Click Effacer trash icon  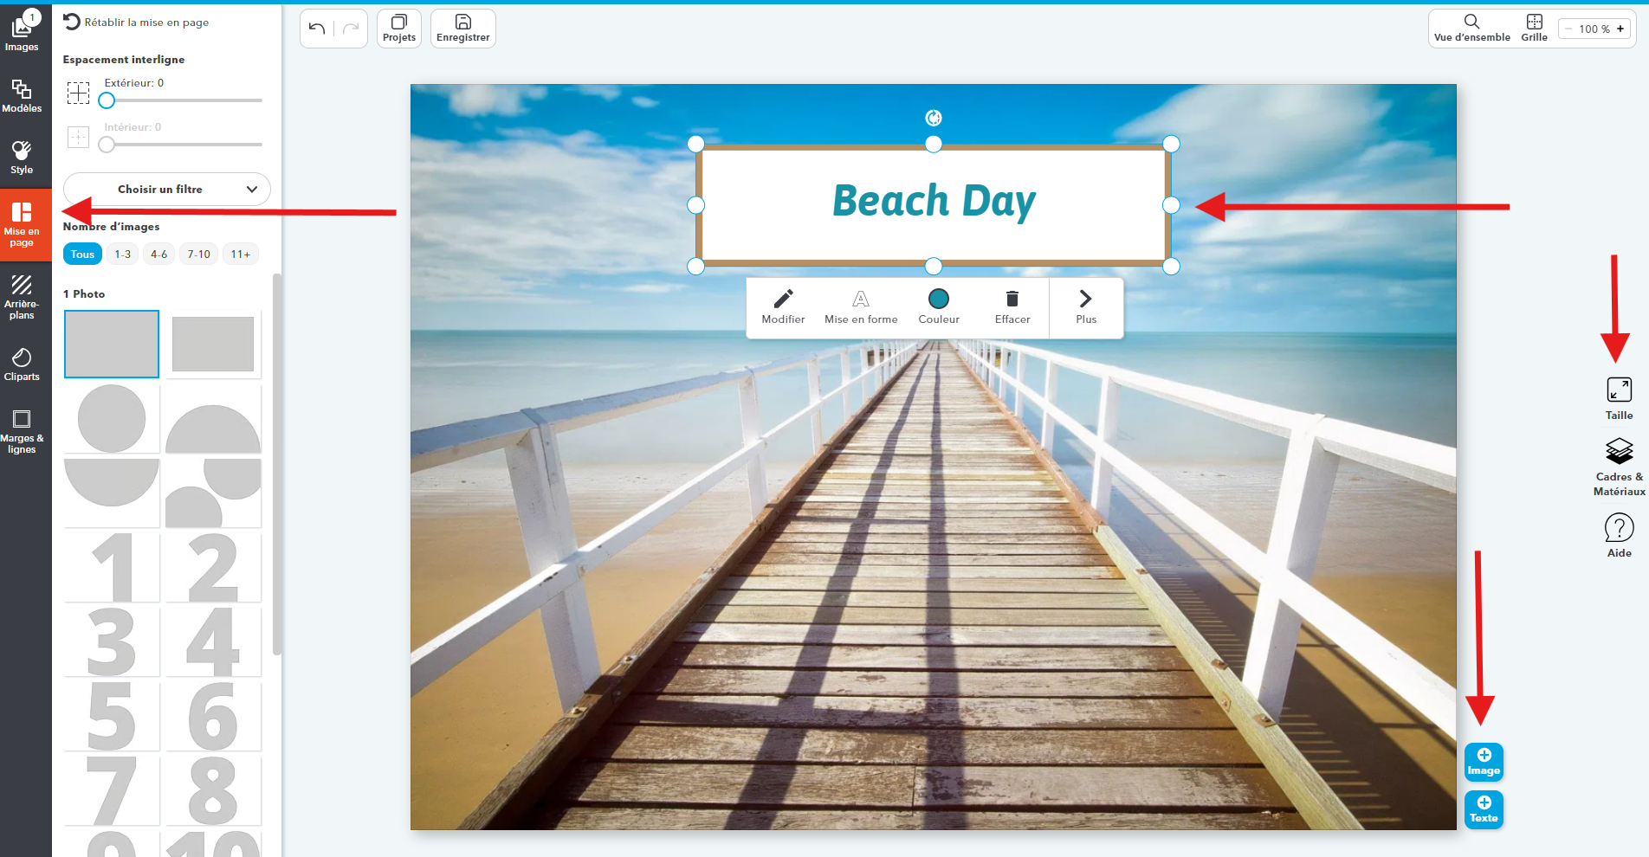1012,307
